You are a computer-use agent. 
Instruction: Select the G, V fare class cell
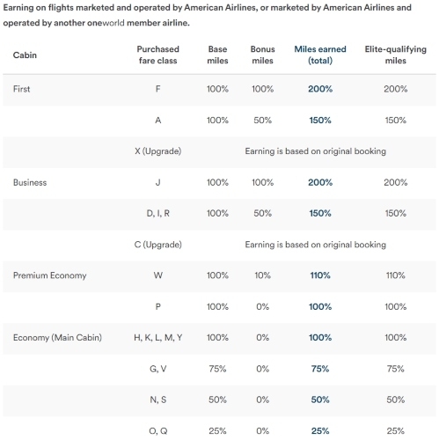(x=157, y=369)
